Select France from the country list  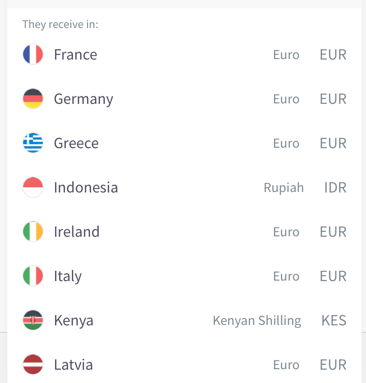point(184,54)
